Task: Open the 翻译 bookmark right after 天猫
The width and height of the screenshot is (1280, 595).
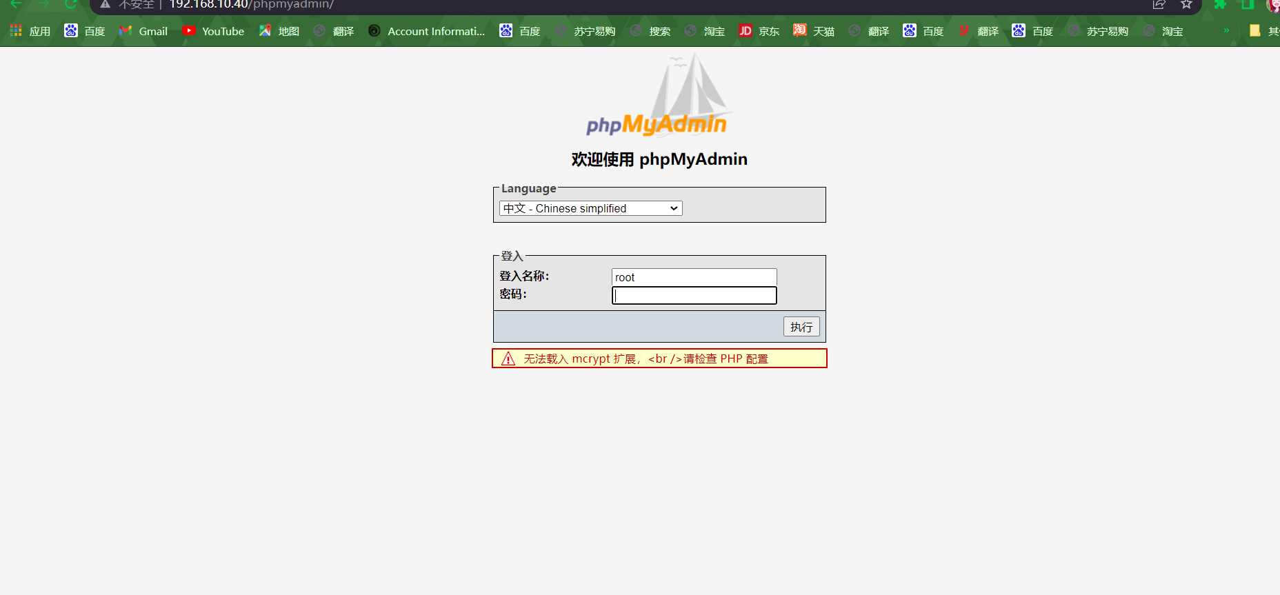Action: pyautogui.click(x=869, y=31)
